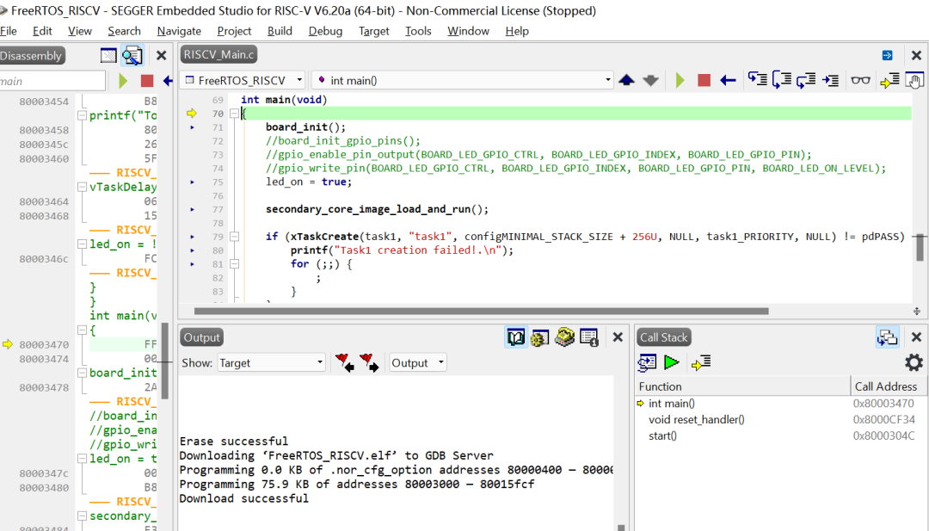Switch to the RISCV_Main.c tab
The height and width of the screenshot is (531, 929).
click(x=219, y=55)
